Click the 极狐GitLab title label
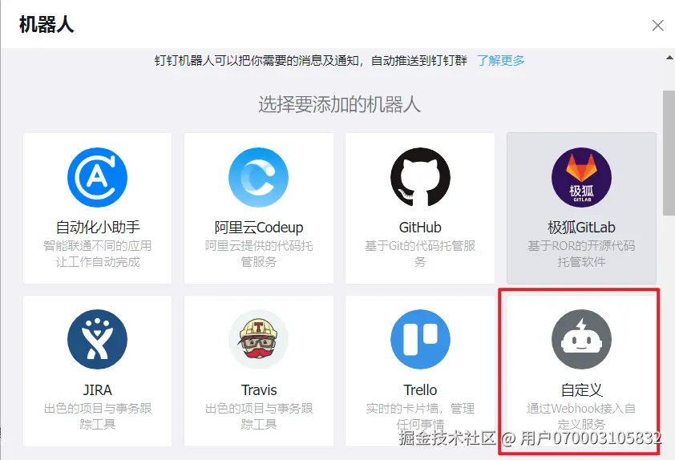Viewport: 675px width, 460px height. 581,228
